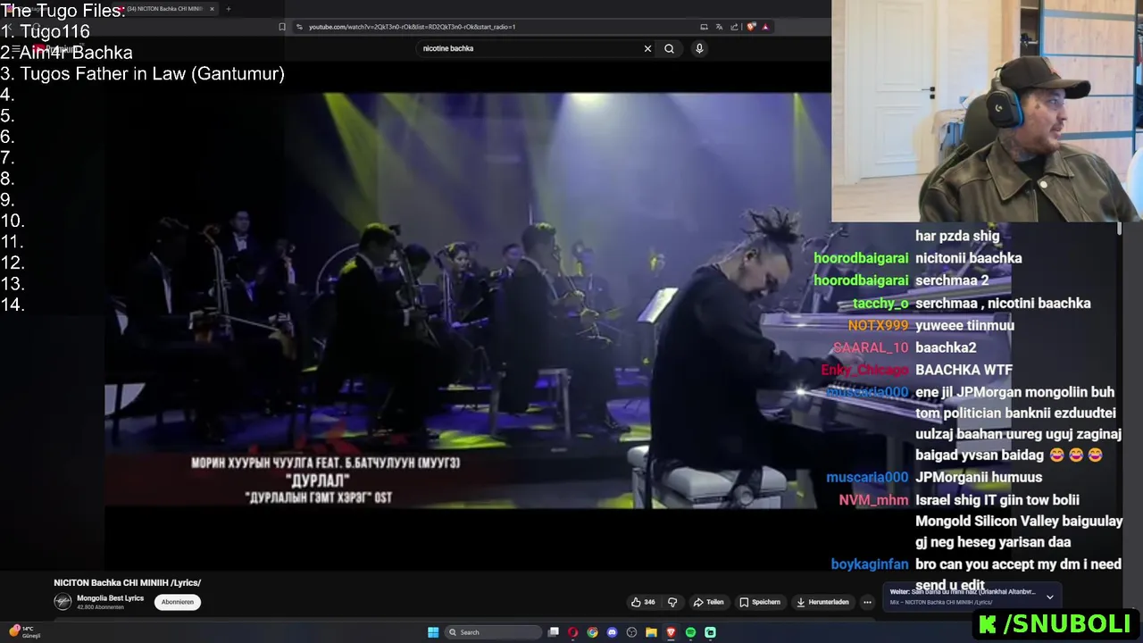Viewport: 1143px width, 643px height.
Task: Start voice search with microphone icon
Action: 699,48
